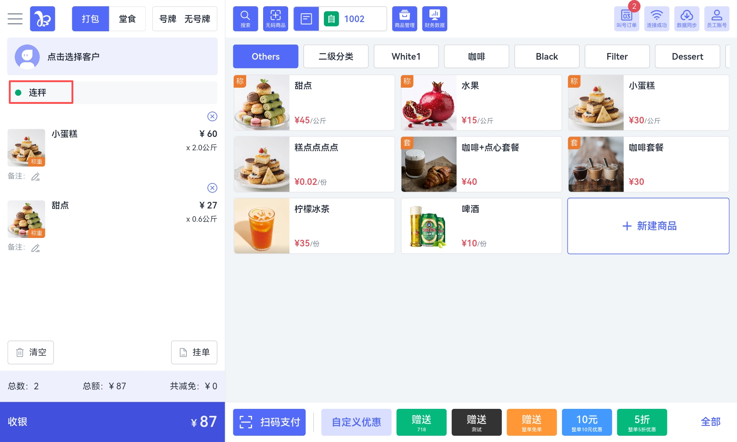Viewport: 737px width, 442px height.
Task: Open employee account (员工账号) icon
Action: click(717, 19)
